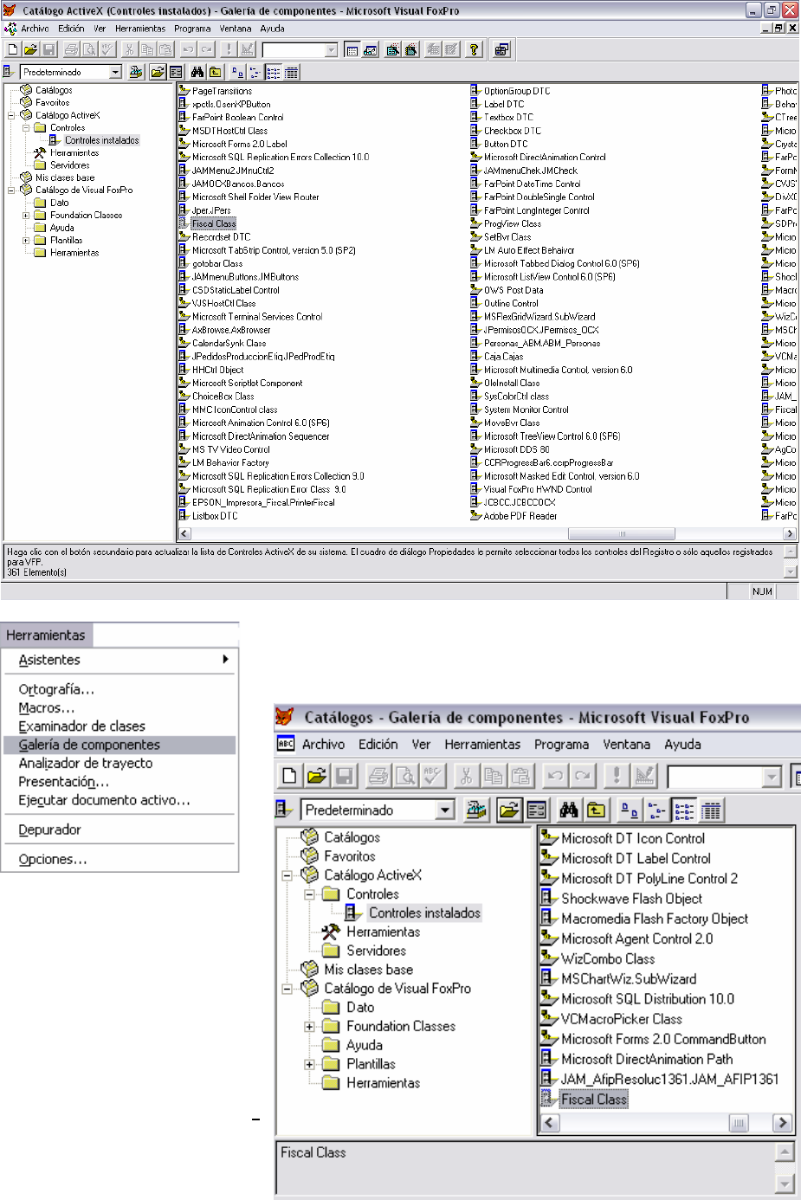
Task: Click Up one level icon in lower Catálogos window
Action: [596, 810]
